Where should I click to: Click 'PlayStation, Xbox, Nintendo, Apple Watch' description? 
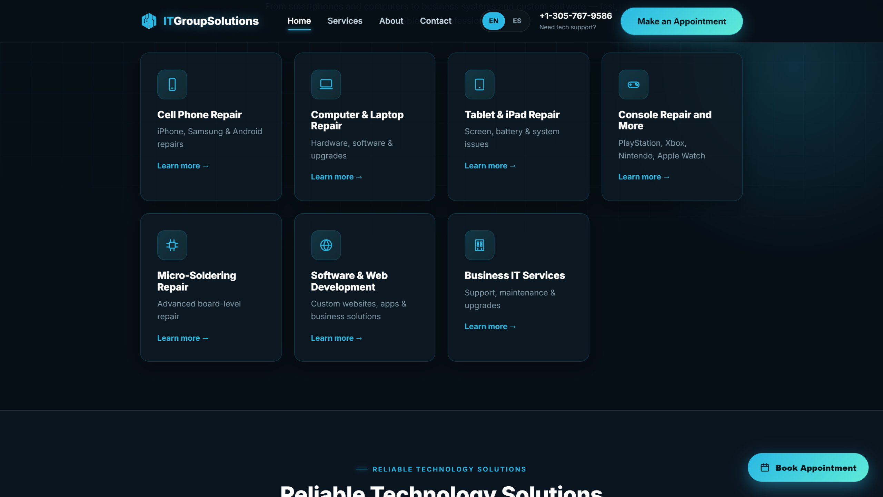pos(662,149)
